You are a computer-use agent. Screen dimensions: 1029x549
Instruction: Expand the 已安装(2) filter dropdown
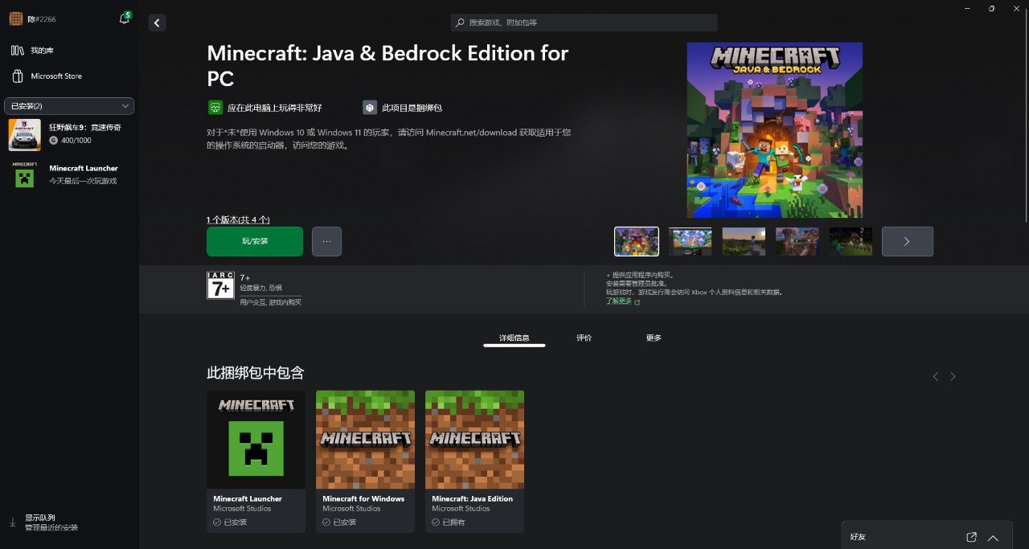pyautogui.click(x=69, y=106)
